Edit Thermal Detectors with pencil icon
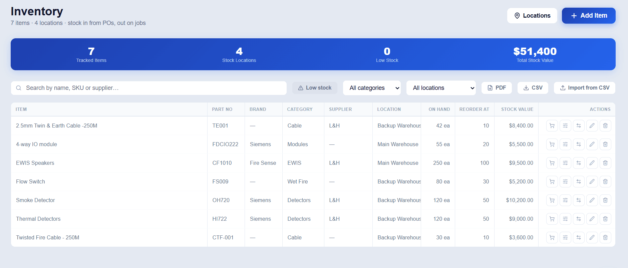Screen dimensions: 628x268 [x=592, y=219]
